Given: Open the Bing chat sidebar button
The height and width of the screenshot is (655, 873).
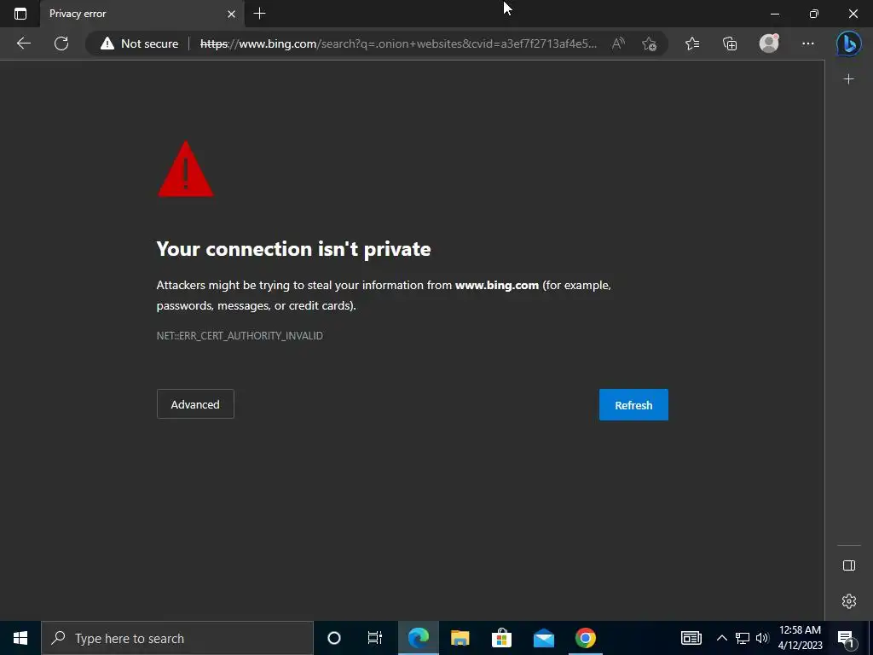Looking at the screenshot, I should [848, 43].
